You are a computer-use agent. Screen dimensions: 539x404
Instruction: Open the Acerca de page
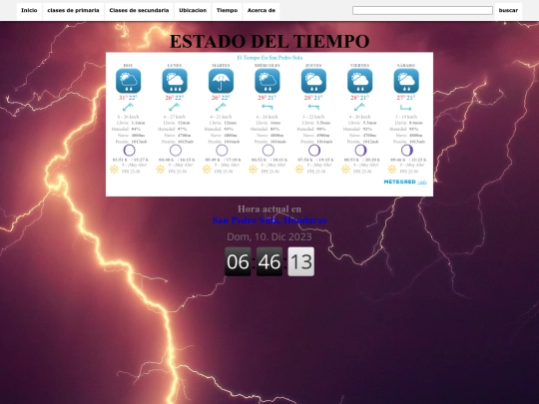pyautogui.click(x=262, y=10)
